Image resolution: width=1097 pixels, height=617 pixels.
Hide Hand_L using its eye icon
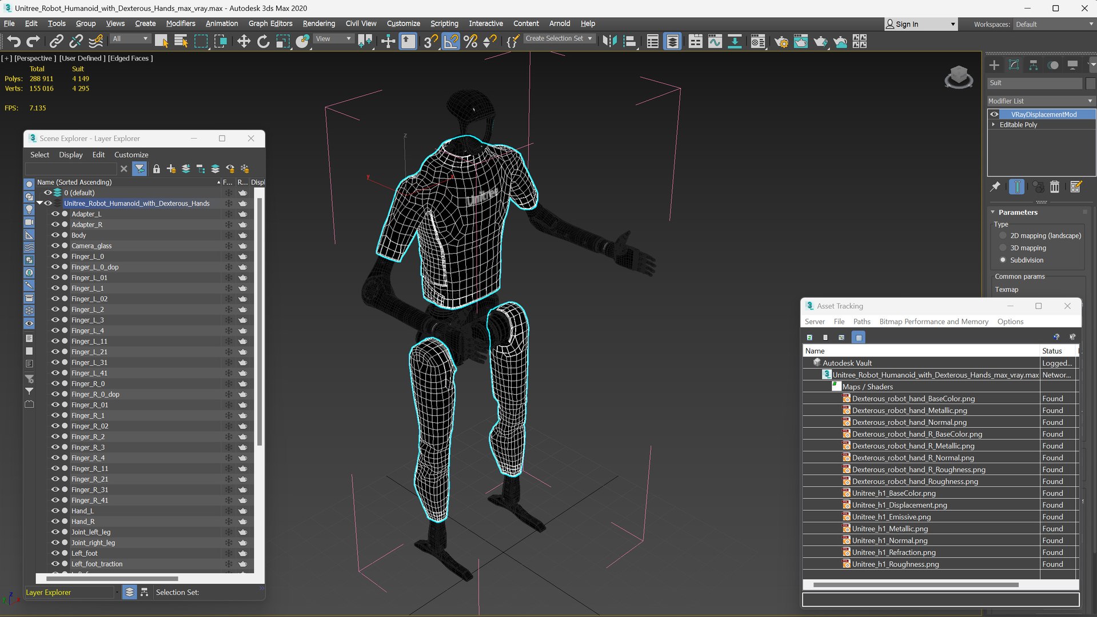55,511
